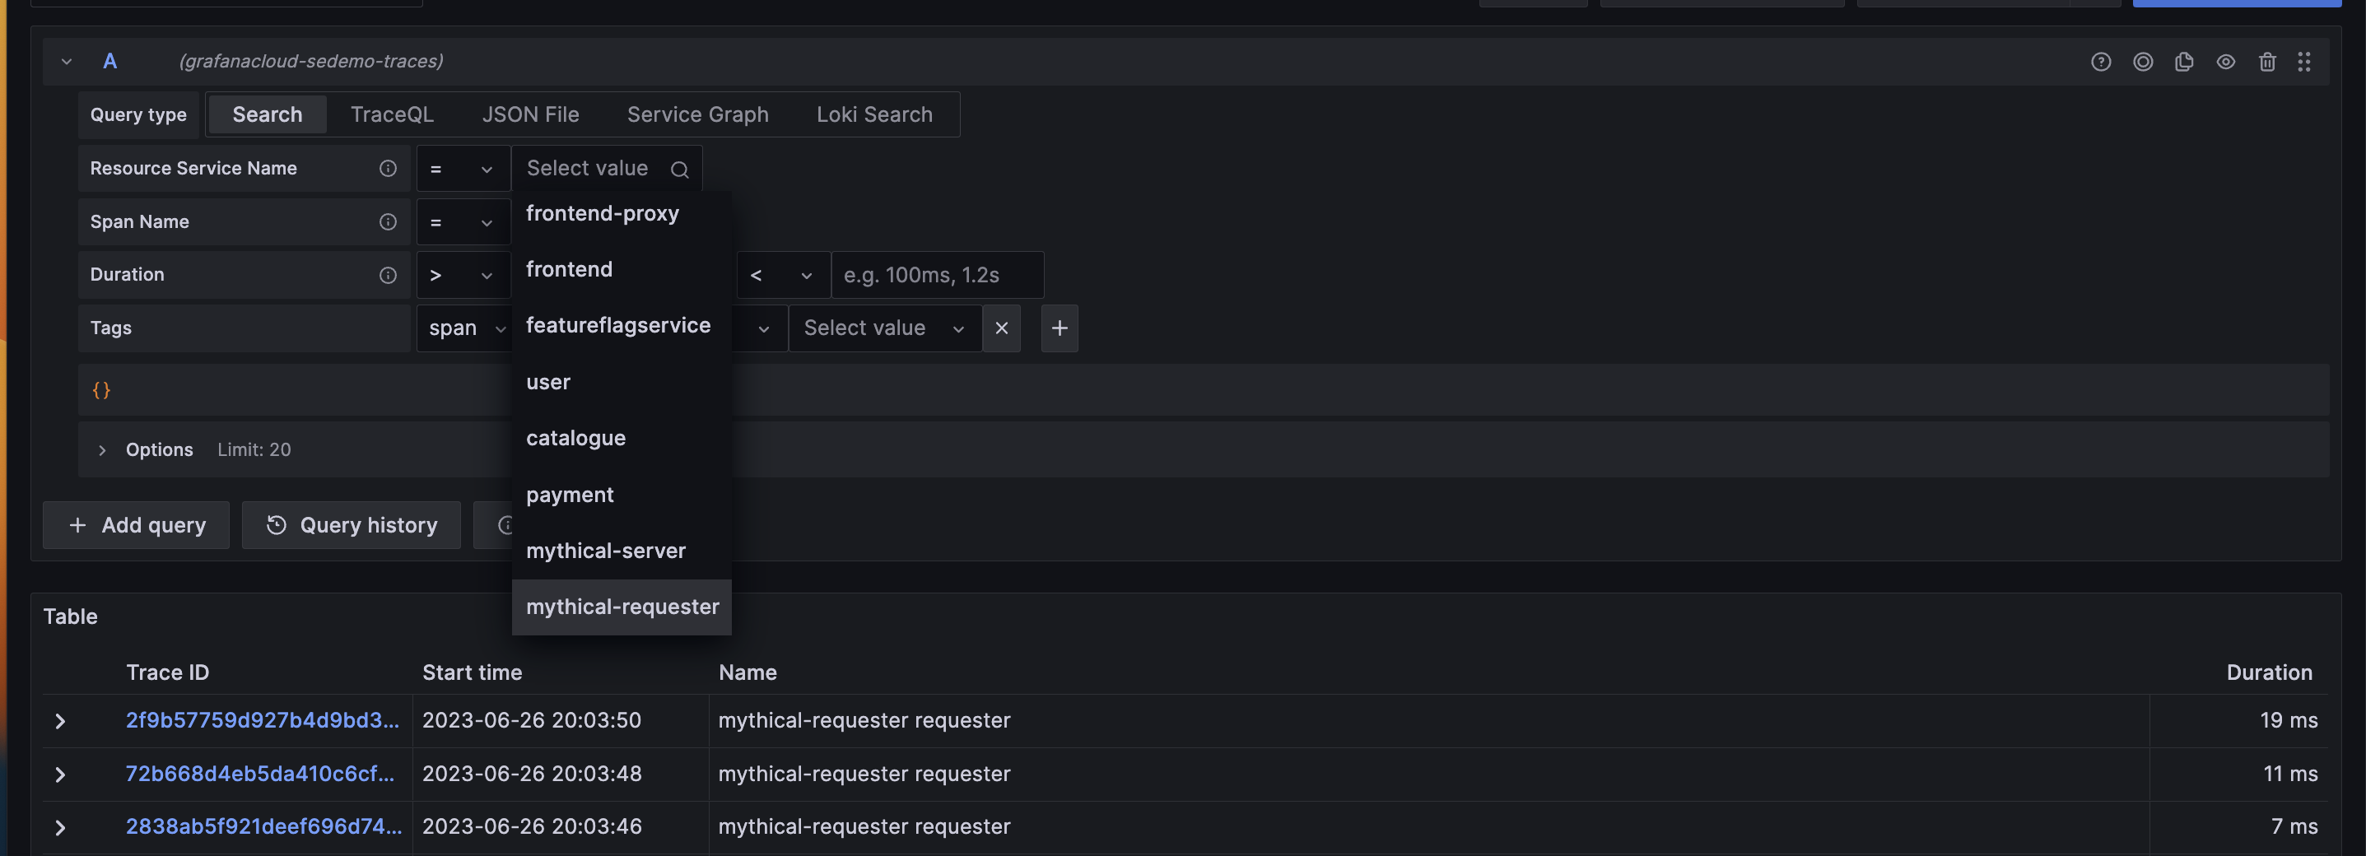Click the Resource Service Name info icon
This screenshot has width=2366, height=856.
[387, 168]
